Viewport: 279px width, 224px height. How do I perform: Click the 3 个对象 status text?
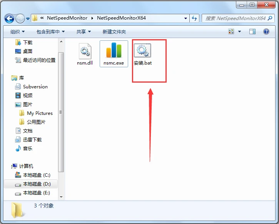click(44, 206)
